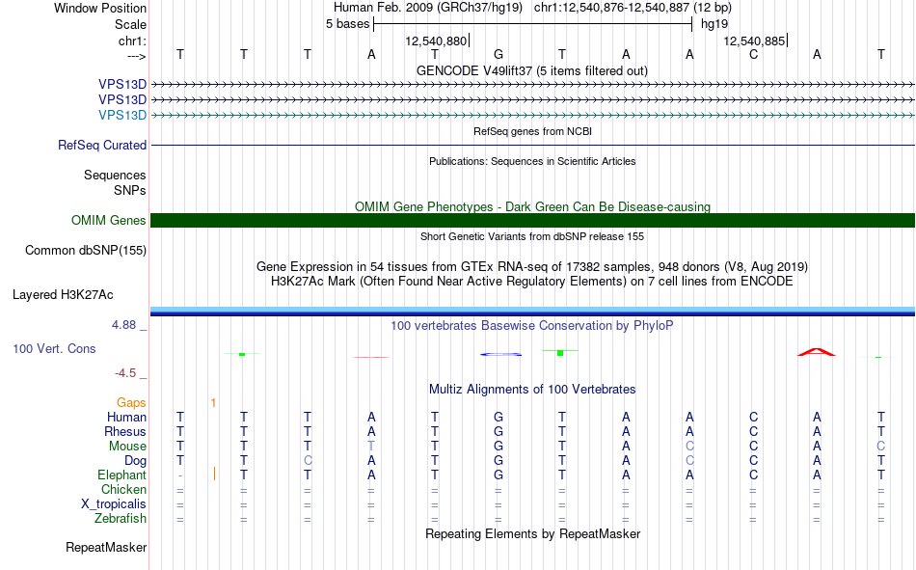The image size is (916, 570).
Task: Click the RepeatMasker track label
Action: [106, 547]
